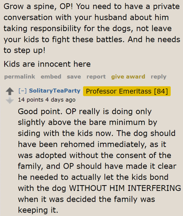Click the embed option
This screenshot has width=183, height=216.
coord(51,77)
